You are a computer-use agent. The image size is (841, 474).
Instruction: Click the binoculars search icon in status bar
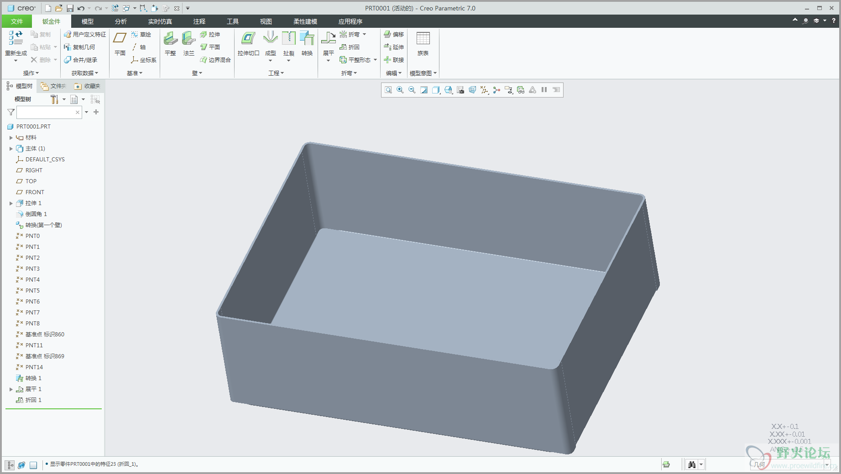(x=692, y=464)
